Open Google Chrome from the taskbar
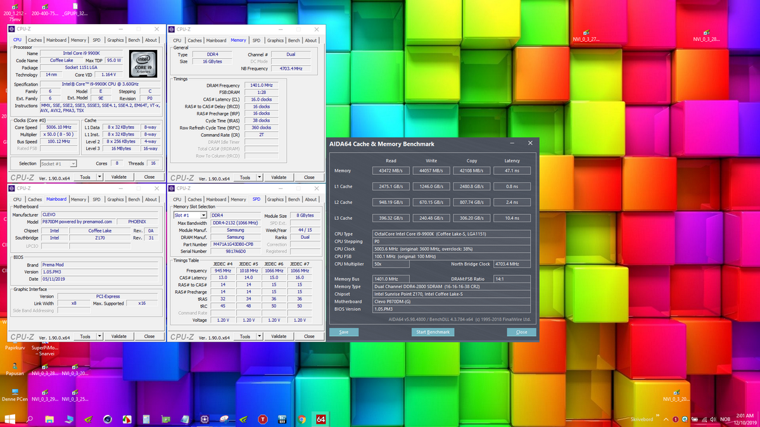The width and height of the screenshot is (760, 427). [301, 419]
